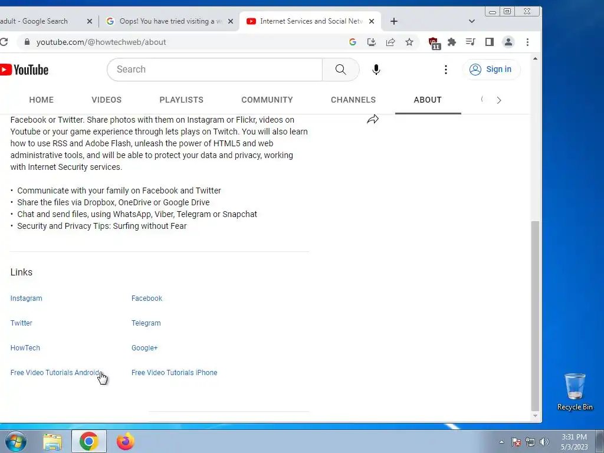Click the Show desktop button
Image resolution: width=604 pixels, height=453 pixels.
[x=599, y=441]
